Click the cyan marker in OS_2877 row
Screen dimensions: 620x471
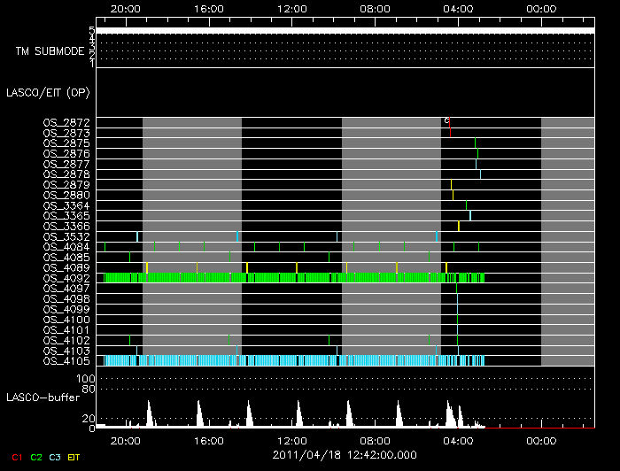coord(477,164)
